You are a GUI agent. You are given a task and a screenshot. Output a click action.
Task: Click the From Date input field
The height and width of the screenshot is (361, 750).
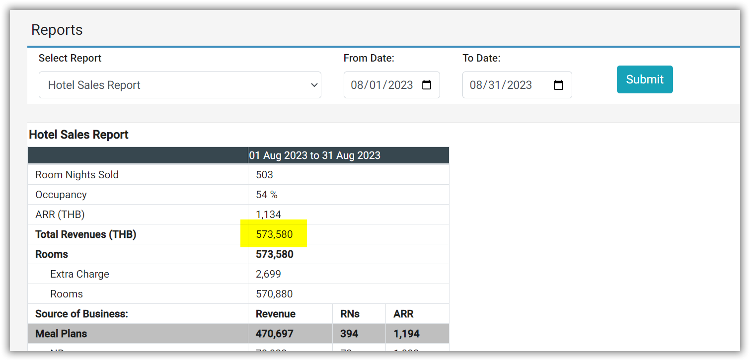coord(382,84)
